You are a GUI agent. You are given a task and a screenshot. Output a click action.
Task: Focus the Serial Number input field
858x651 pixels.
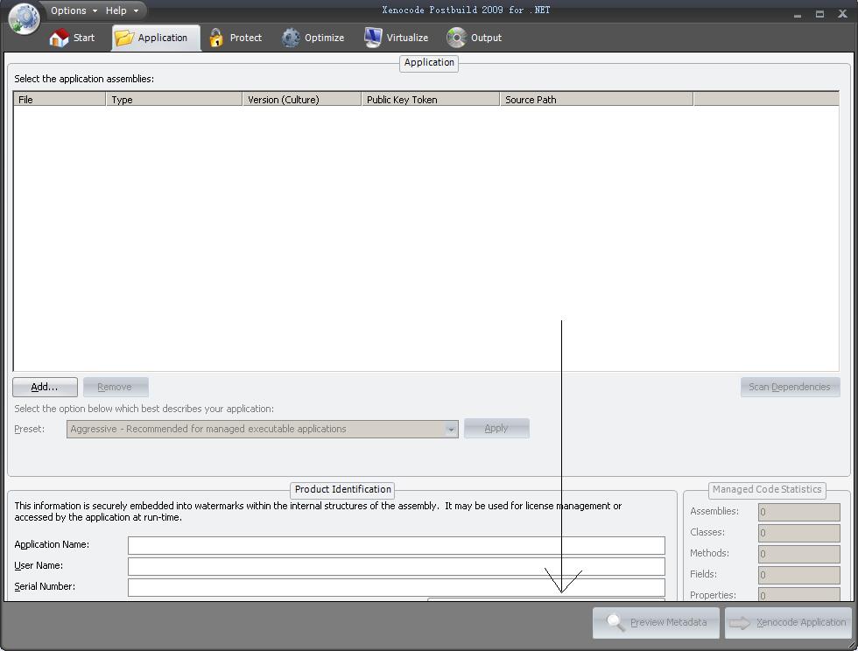pos(396,587)
